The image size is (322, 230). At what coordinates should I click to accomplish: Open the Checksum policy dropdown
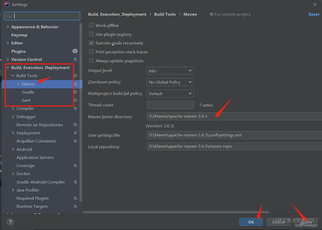[x=170, y=82]
